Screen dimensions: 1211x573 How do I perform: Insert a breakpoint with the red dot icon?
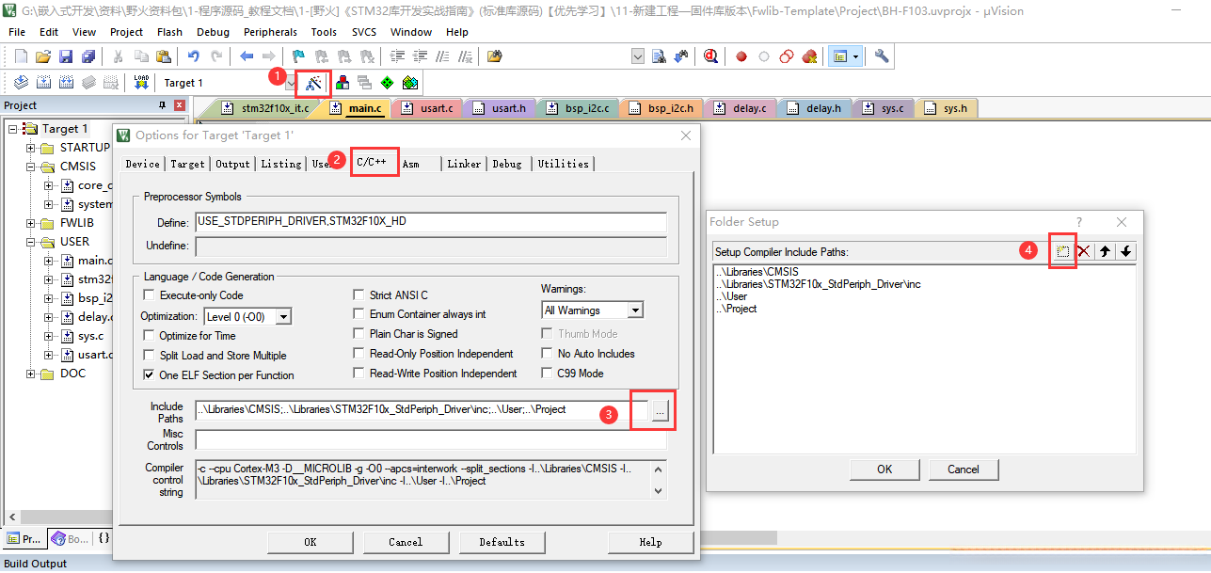[741, 56]
